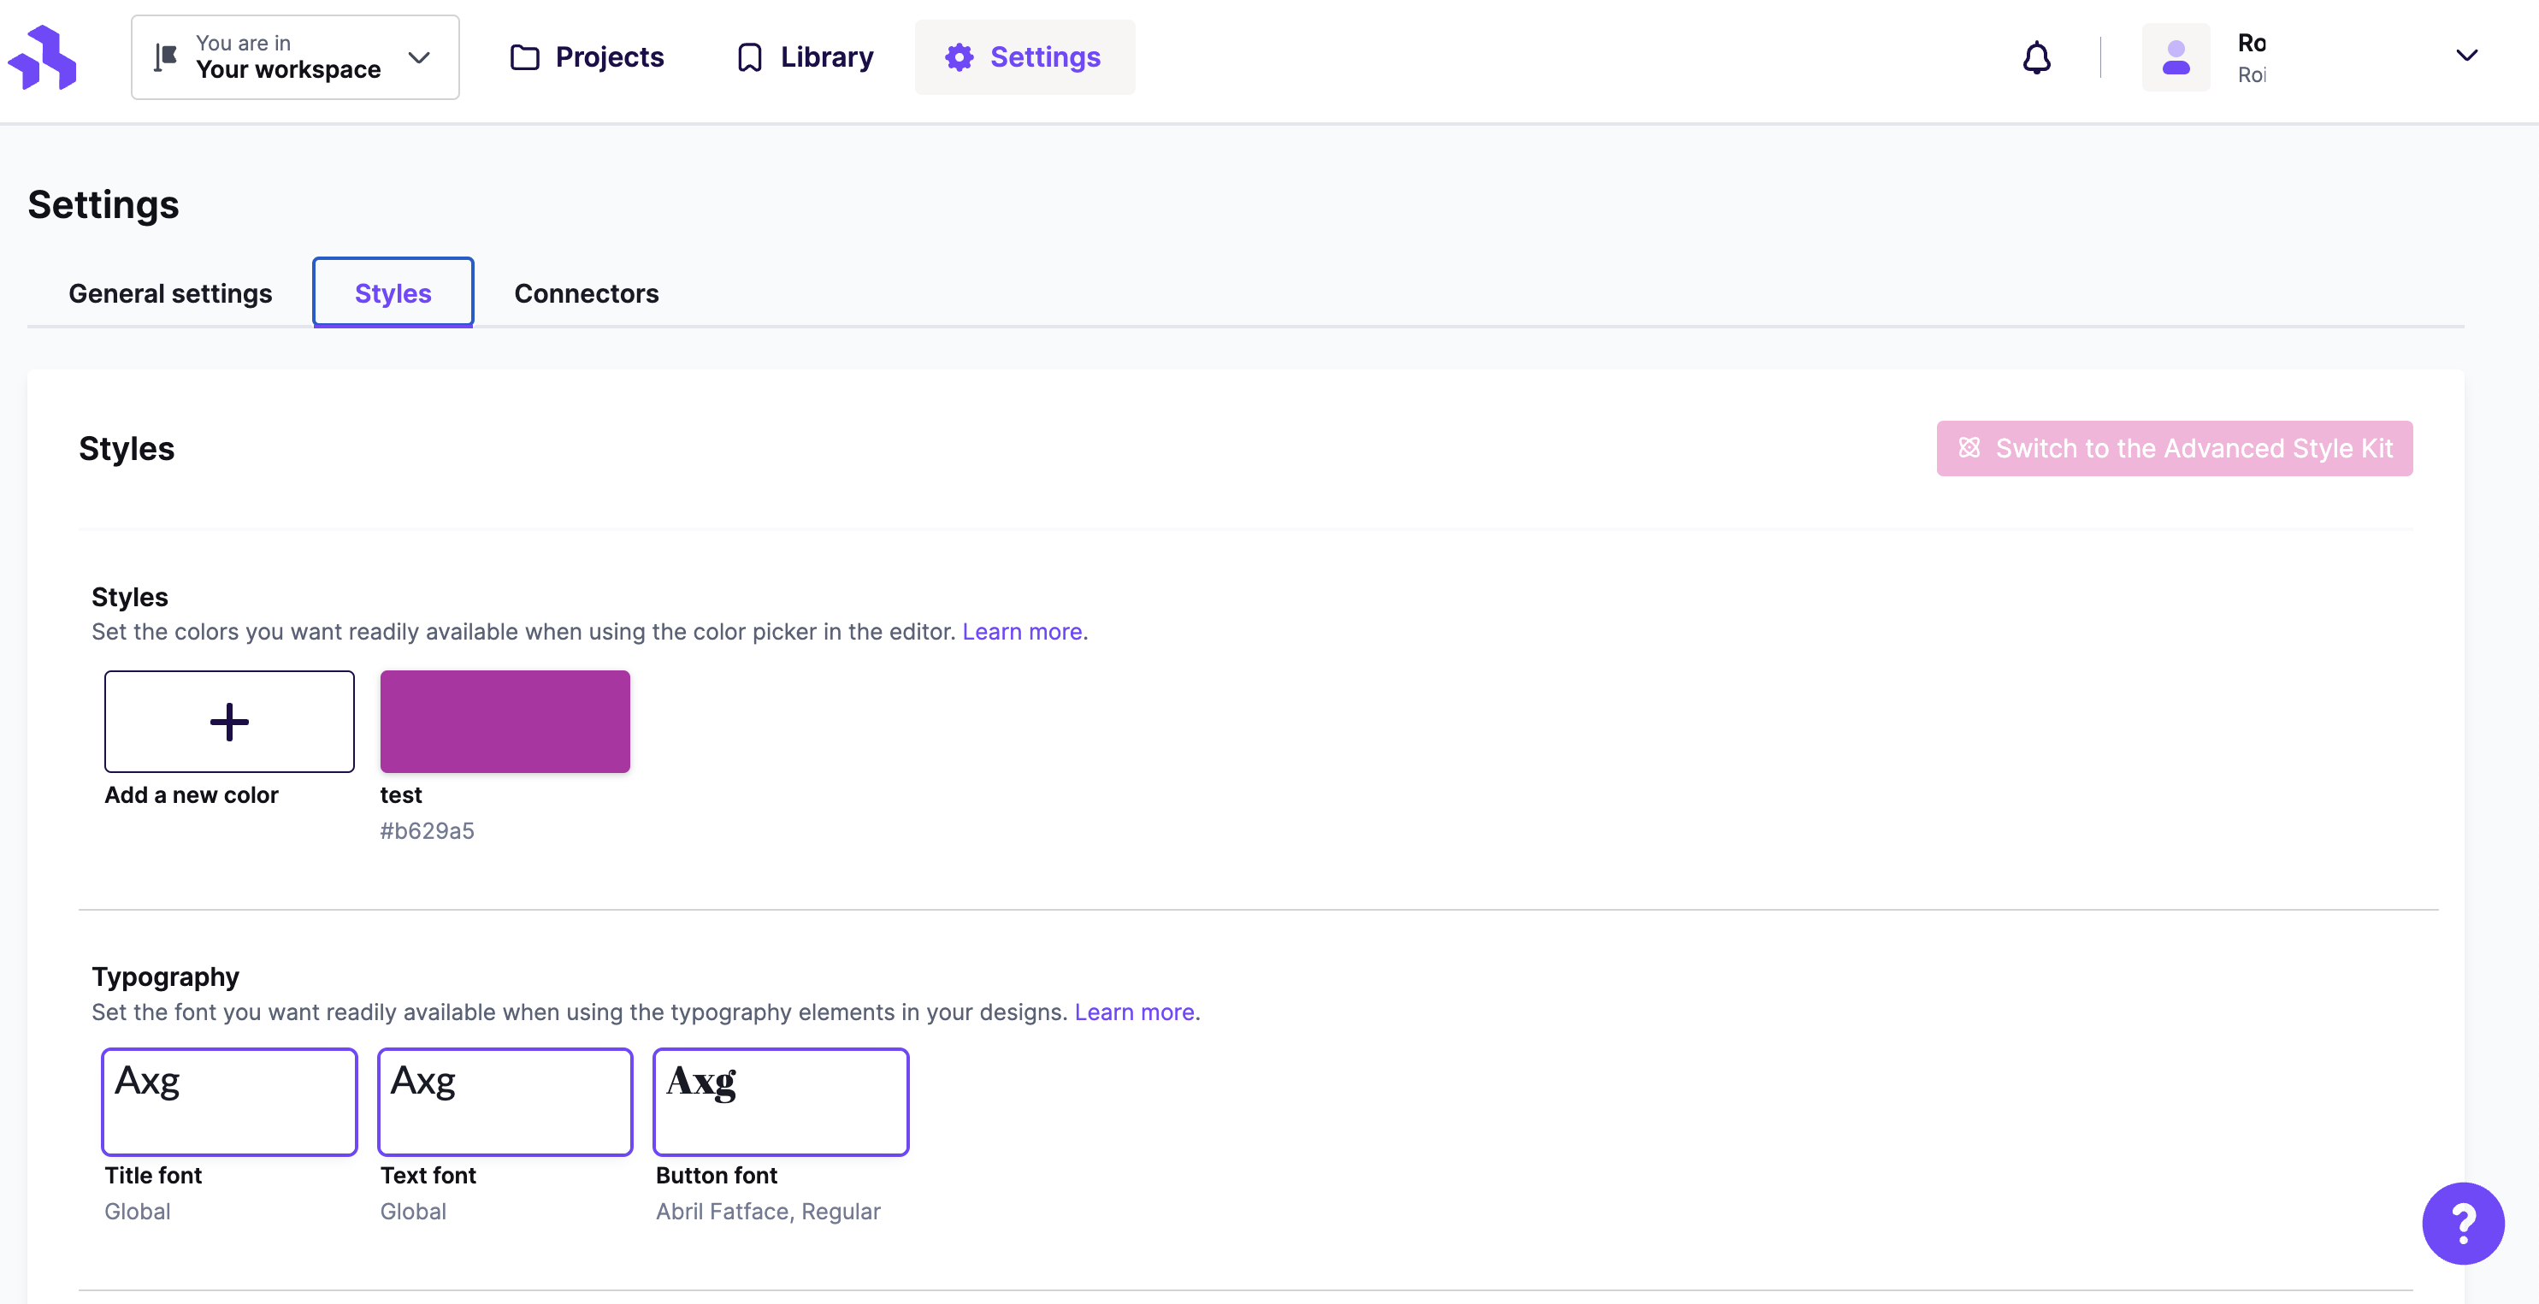Open the Projects menu item
Image resolution: width=2539 pixels, height=1304 pixels.
pyautogui.click(x=588, y=57)
